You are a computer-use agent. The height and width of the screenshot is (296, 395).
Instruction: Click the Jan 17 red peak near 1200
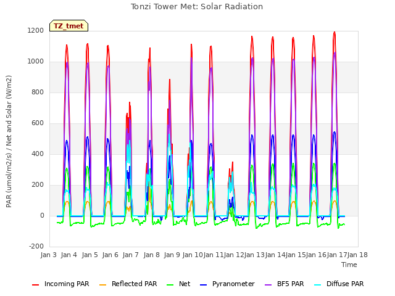tap(335, 33)
